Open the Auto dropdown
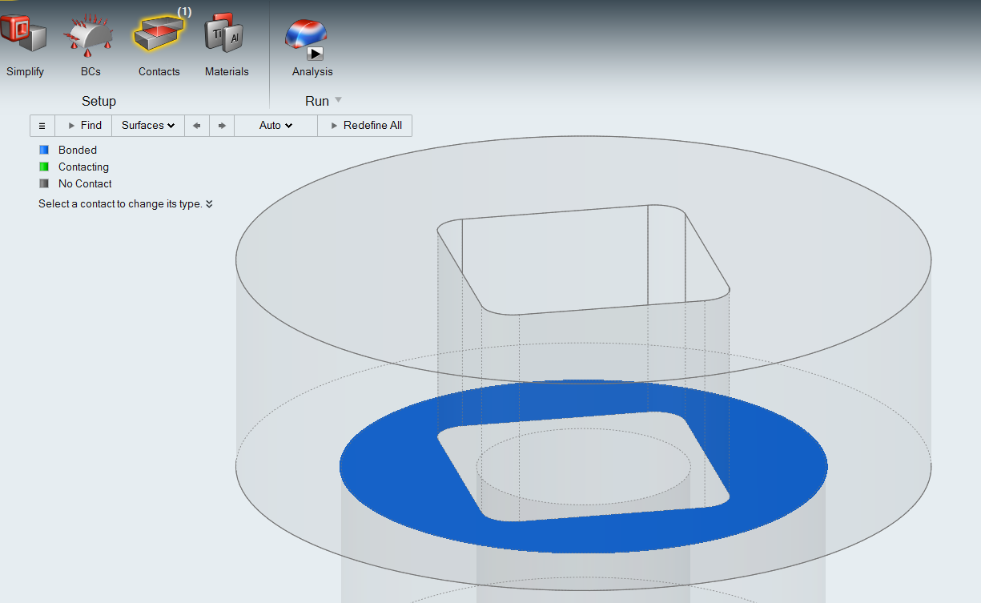The width and height of the screenshot is (981, 603). (x=275, y=126)
